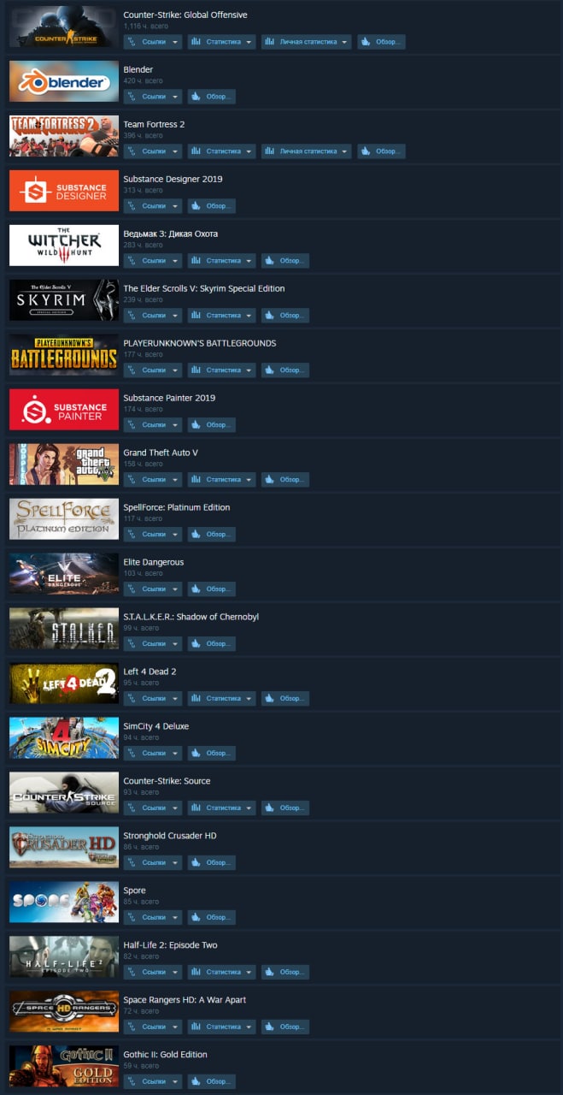Viewport: 563px width, 1095px height.
Task: Expand Личная статистика dropdown for Team Fortress 2
Action: pos(306,151)
